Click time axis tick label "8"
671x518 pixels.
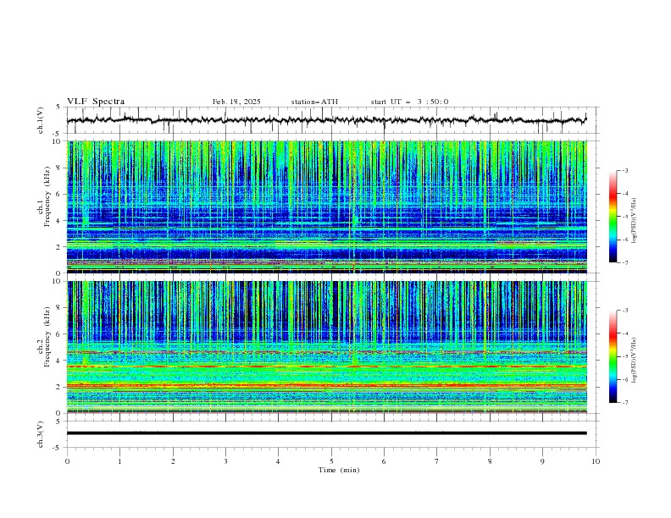point(490,461)
